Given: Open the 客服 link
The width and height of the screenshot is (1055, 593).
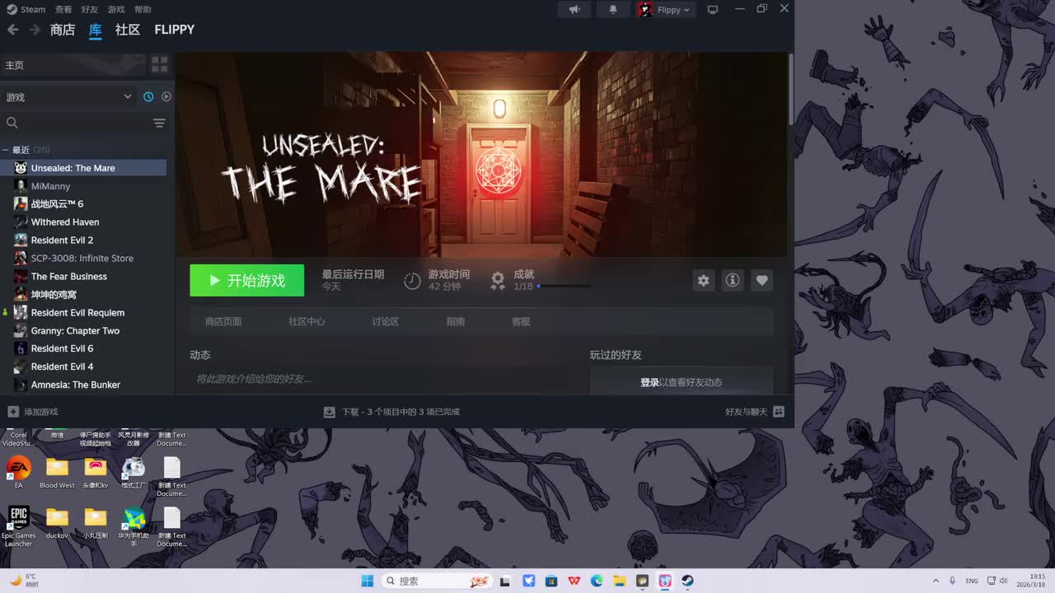Looking at the screenshot, I should tap(521, 321).
